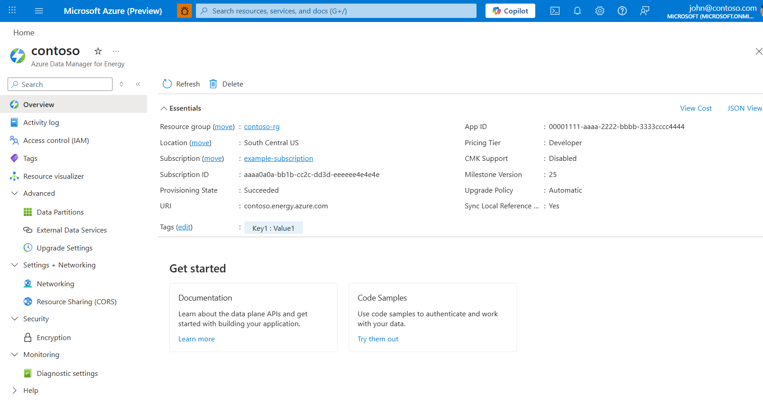The height and width of the screenshot is (405, 763).
Task: Open portal settings gear
Action: [x=600, y=11]
